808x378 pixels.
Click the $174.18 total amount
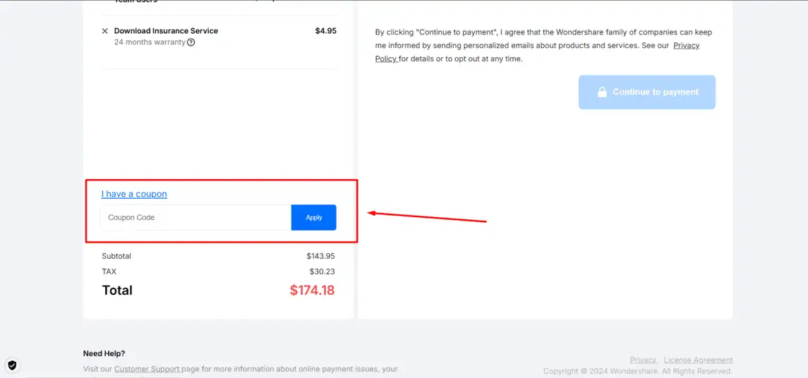tap(312, 290)
